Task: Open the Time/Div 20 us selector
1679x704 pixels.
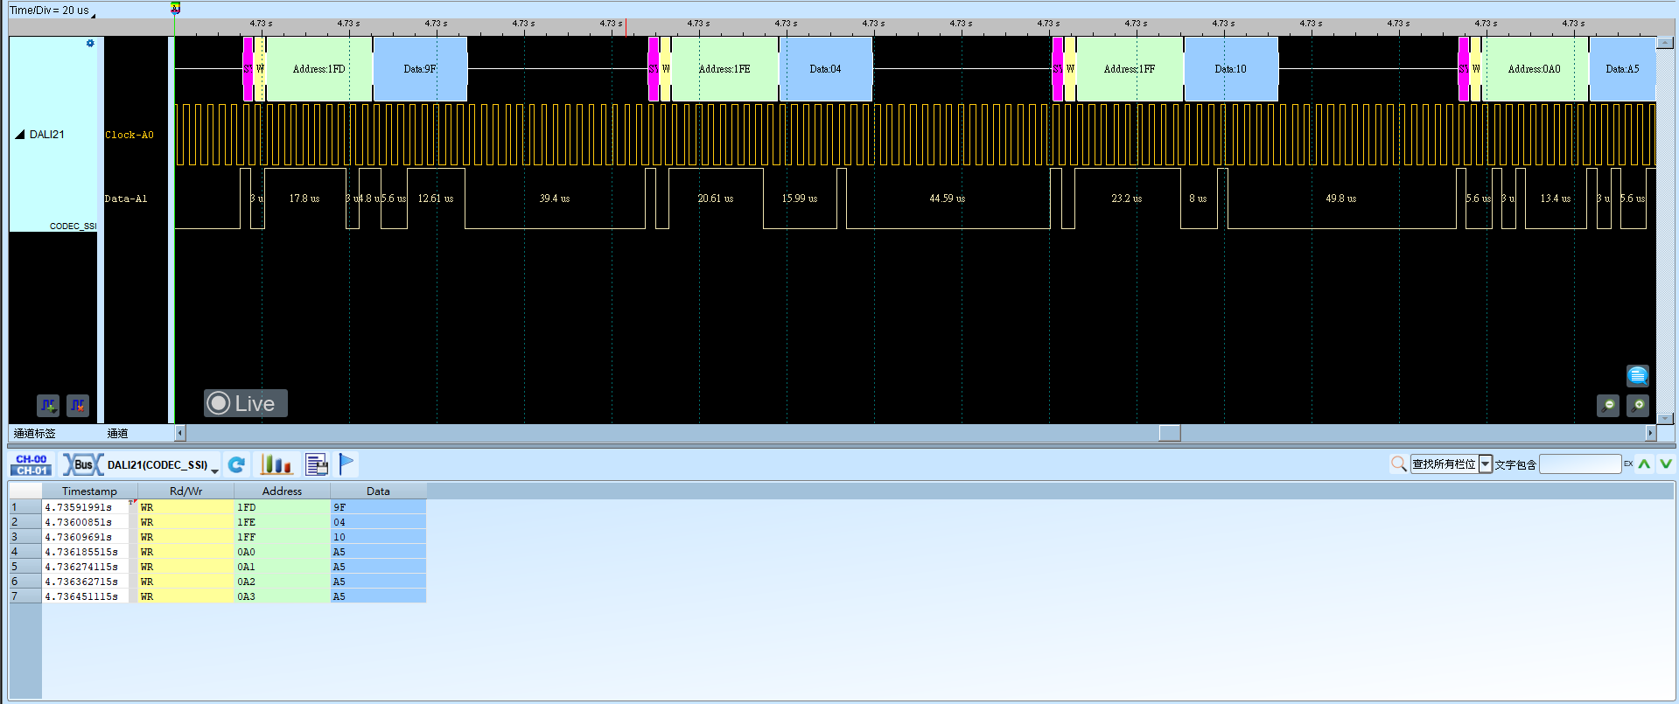Action: point(51,10)
